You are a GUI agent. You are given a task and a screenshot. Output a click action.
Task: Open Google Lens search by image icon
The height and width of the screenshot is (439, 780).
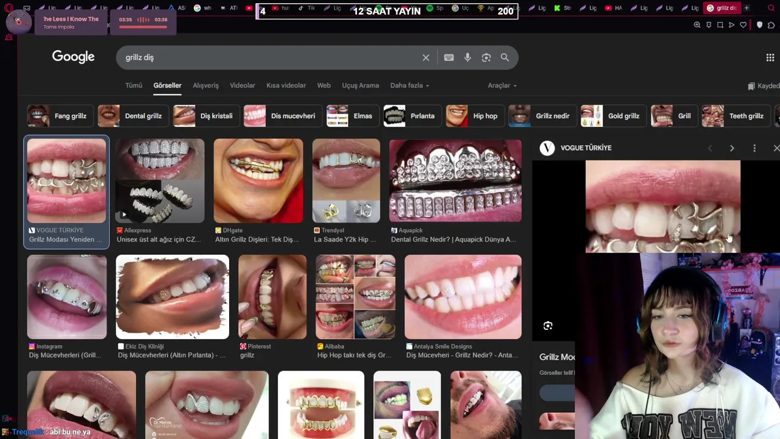coord(486,57)
